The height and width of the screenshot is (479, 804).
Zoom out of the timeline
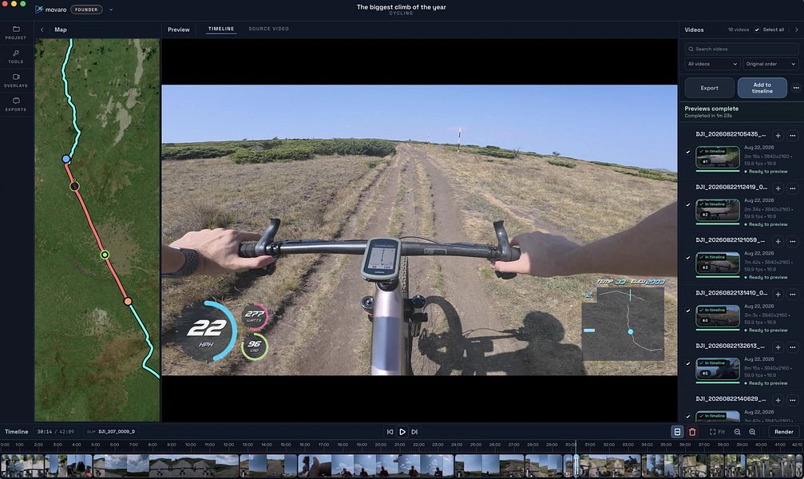coord(738,432)
